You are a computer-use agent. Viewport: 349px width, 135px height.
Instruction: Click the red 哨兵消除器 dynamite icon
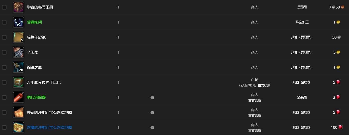[x=19, y=97]
